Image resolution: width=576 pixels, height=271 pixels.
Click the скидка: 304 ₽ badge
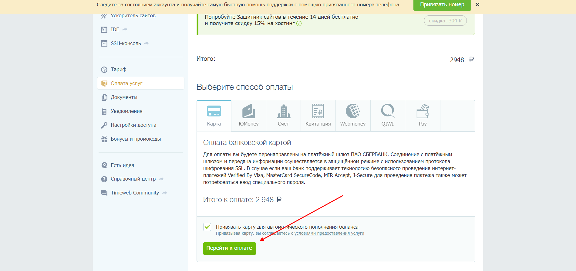click(x=445, y=21)
